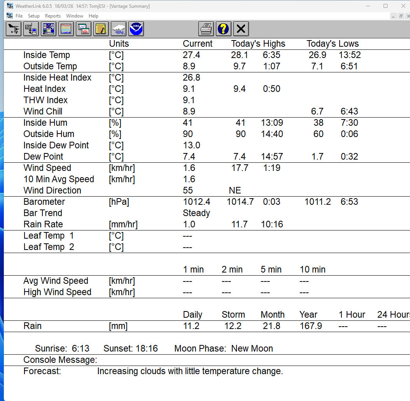
Task: Open the Reports menu
Action: tap(53, 16)
